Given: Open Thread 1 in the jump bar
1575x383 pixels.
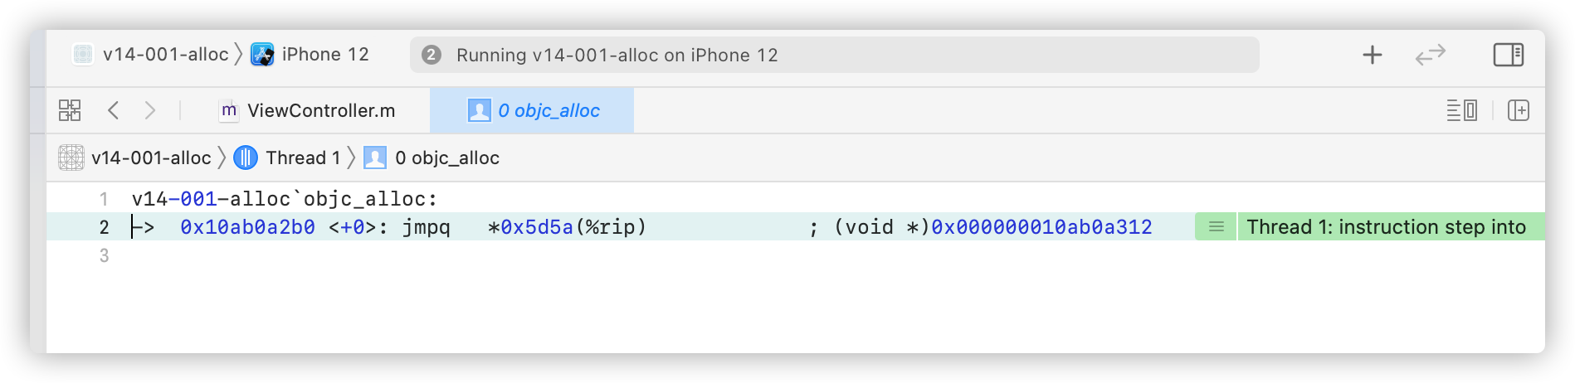Looking at the screenshot, I should click(x=287, y=158).
